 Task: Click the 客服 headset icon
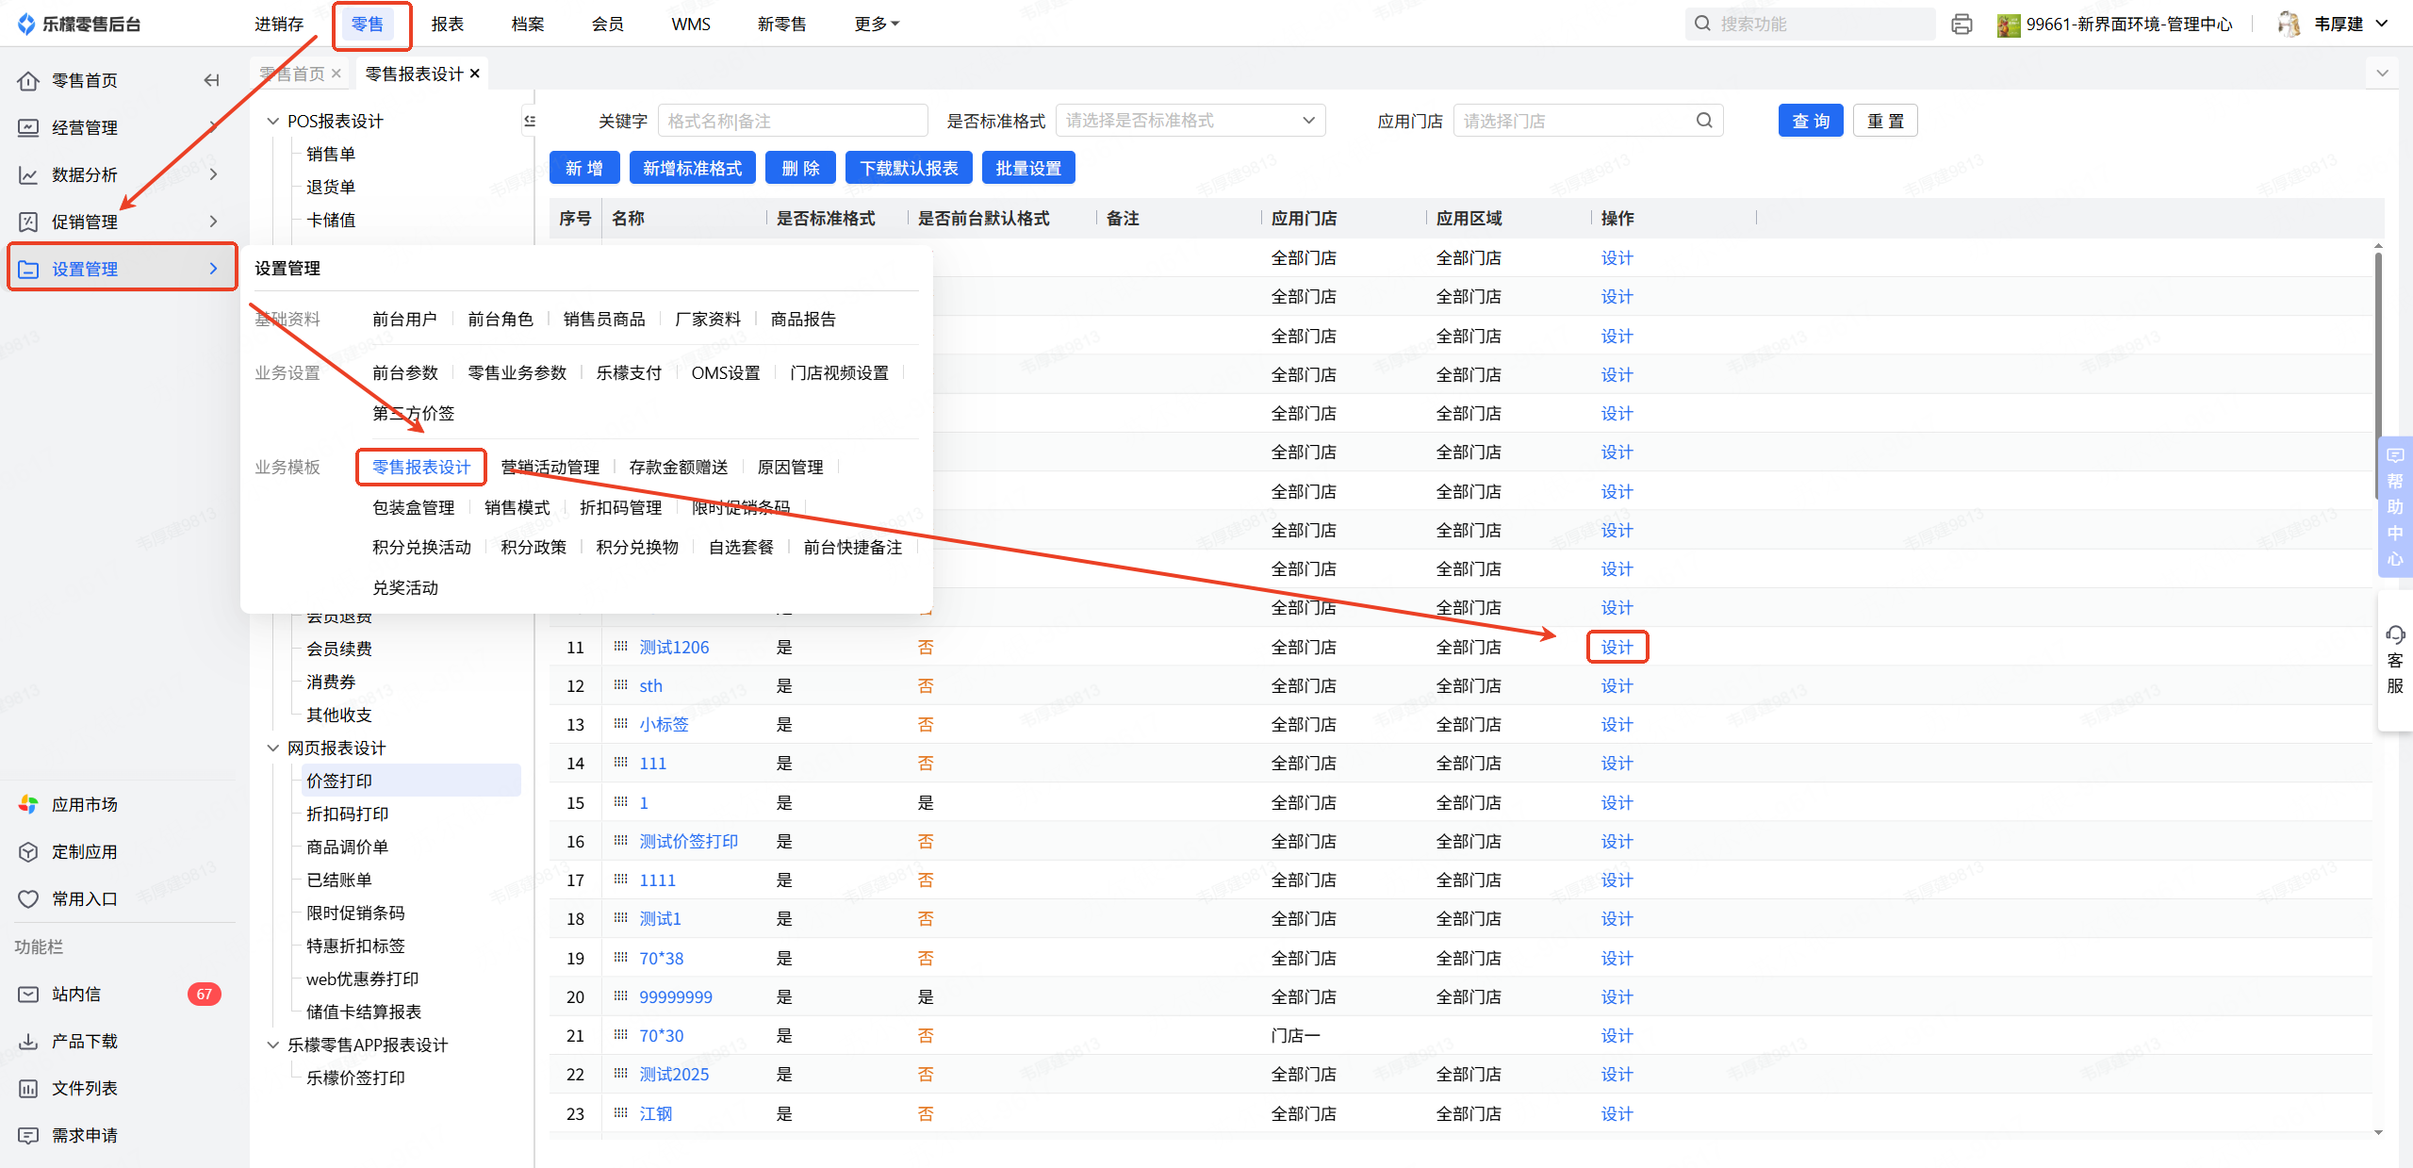pos(2395,634)
